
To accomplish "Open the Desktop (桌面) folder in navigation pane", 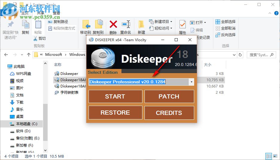I will [x=17, y=116].
